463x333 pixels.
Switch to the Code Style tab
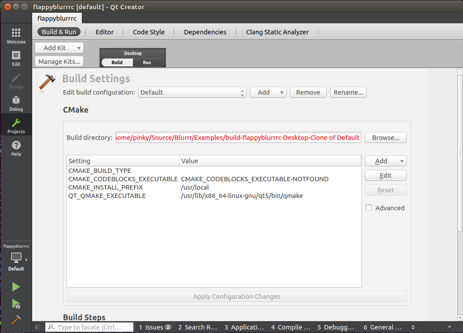149,32
